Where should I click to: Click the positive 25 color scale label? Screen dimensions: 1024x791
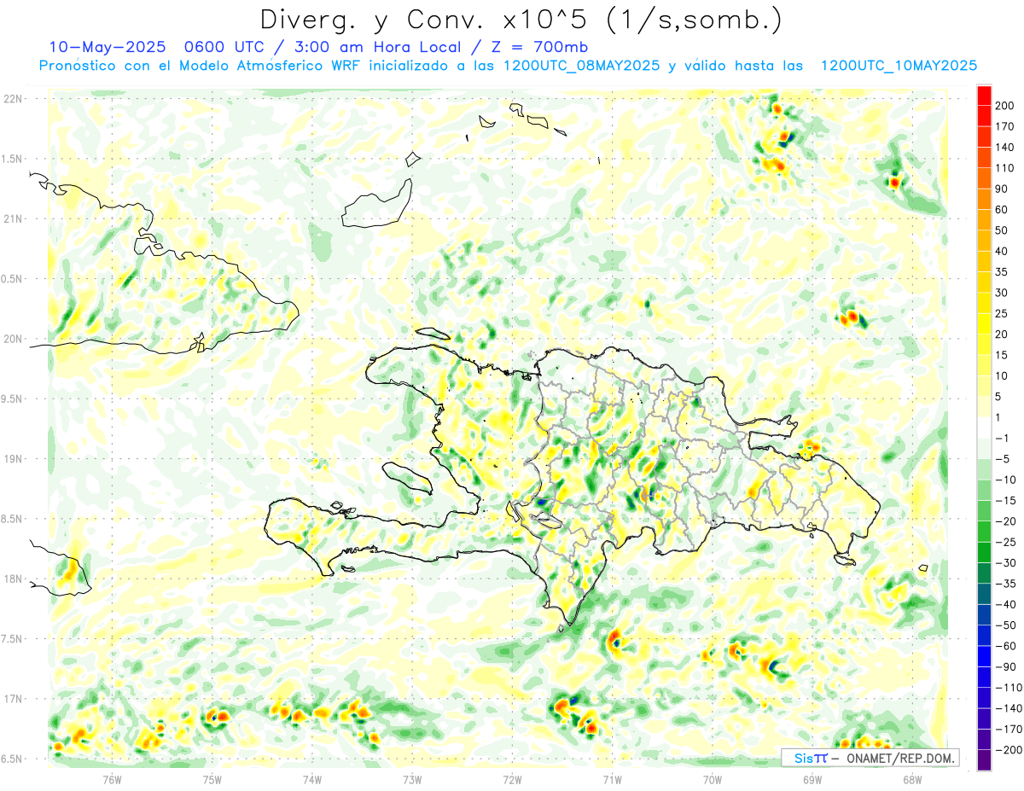click(1002, 314)
